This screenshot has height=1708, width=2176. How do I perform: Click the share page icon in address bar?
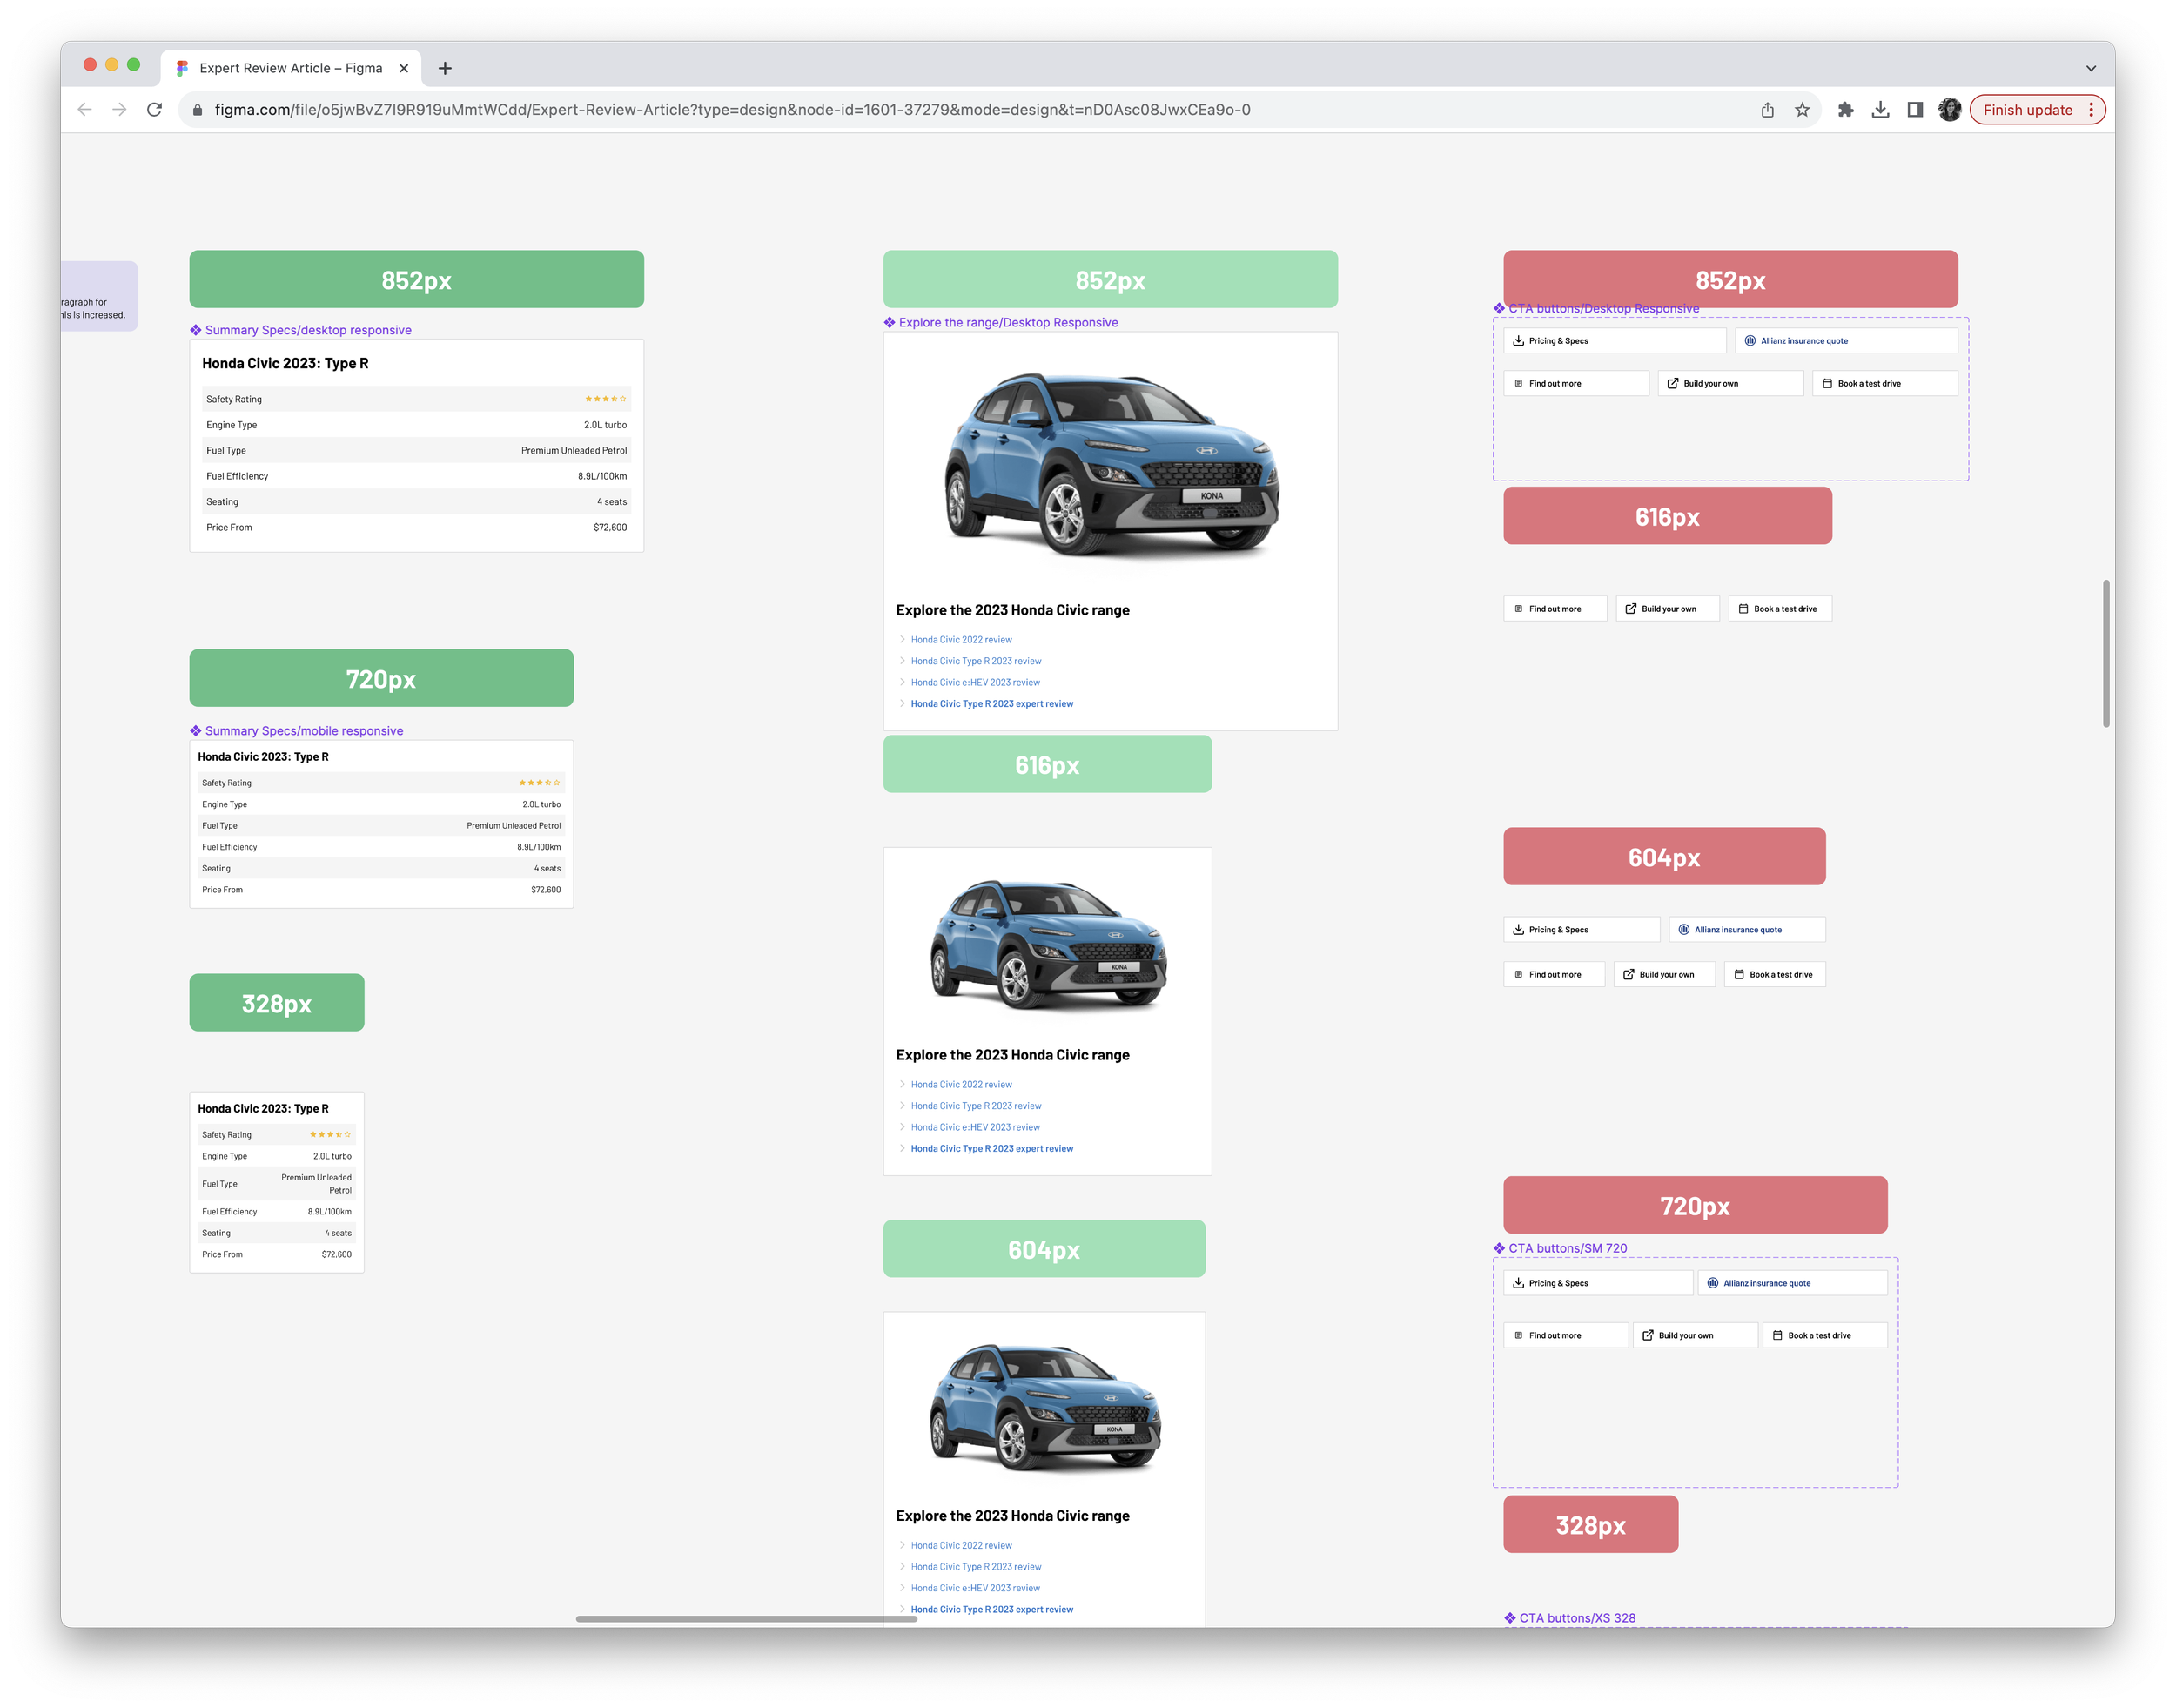click(1767, 110)
